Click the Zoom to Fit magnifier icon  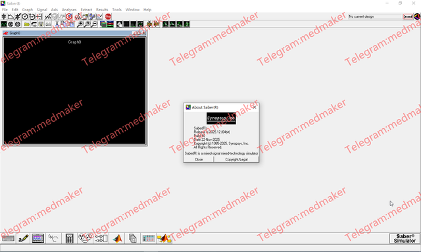(87, 24)
